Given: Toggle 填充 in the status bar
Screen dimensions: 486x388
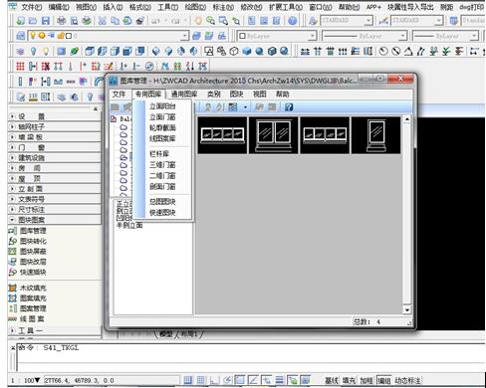Looking at the screenshot, I should click(349, 380).
